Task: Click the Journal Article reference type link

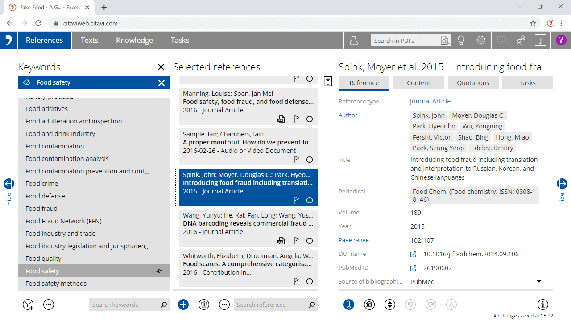Action: click(x=430, y=101)
